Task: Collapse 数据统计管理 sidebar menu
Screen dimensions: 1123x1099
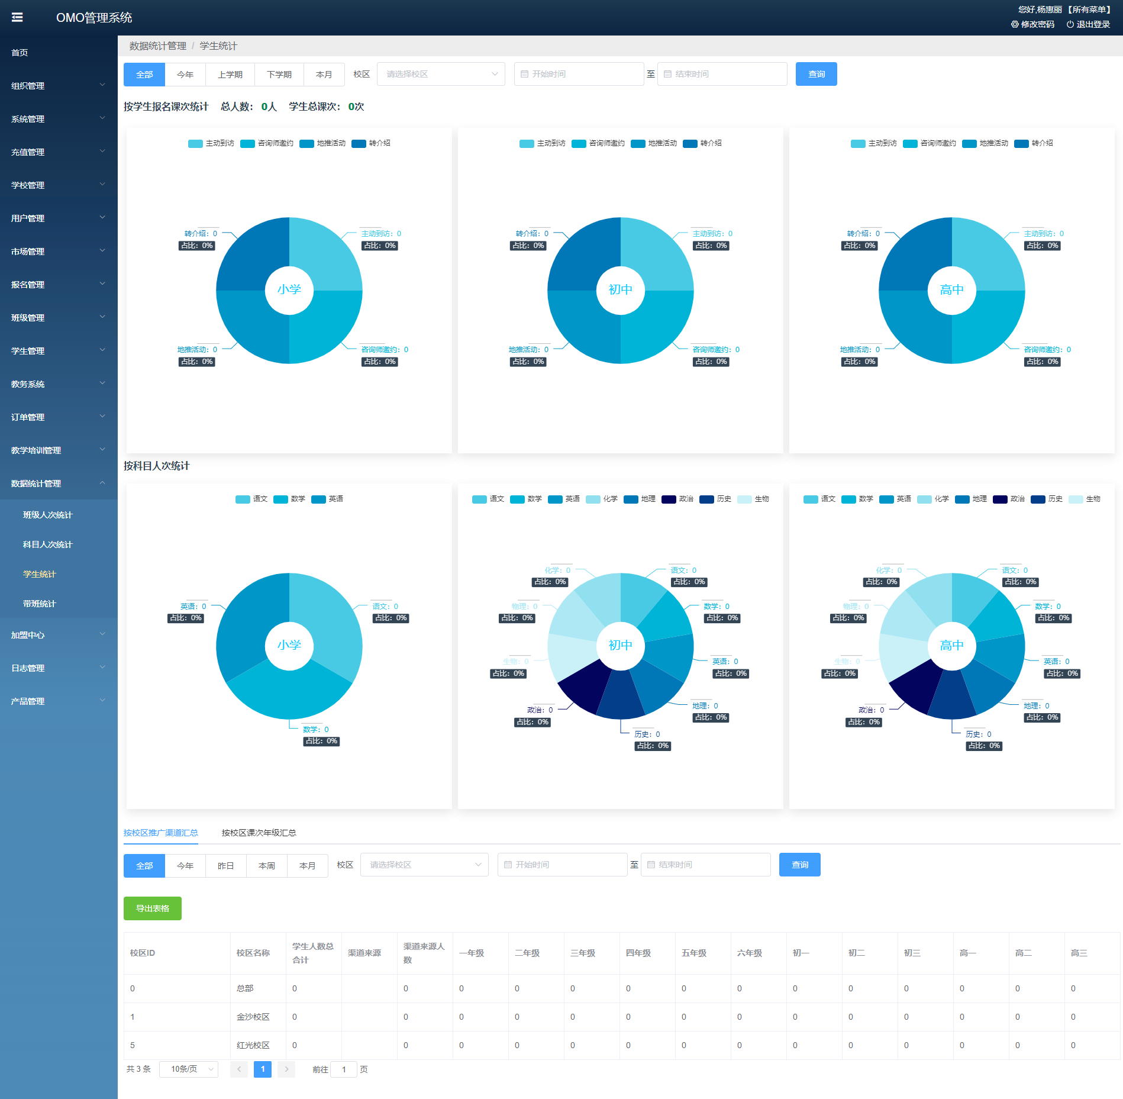Action: coord(59,484)
